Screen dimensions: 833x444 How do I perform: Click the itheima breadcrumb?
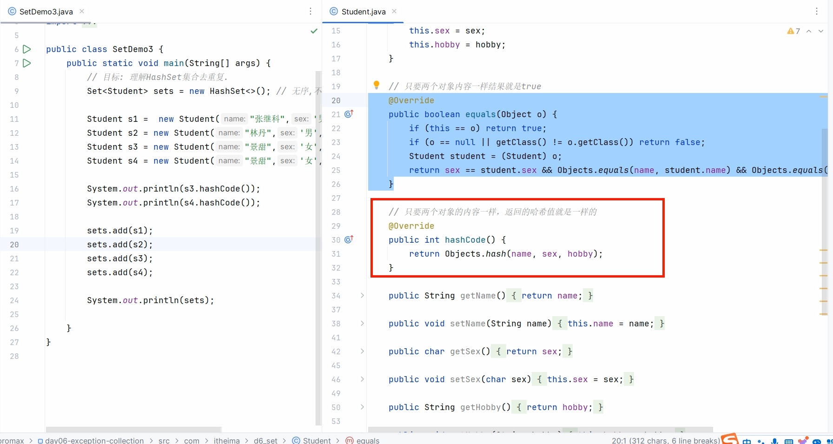[227, 440]
